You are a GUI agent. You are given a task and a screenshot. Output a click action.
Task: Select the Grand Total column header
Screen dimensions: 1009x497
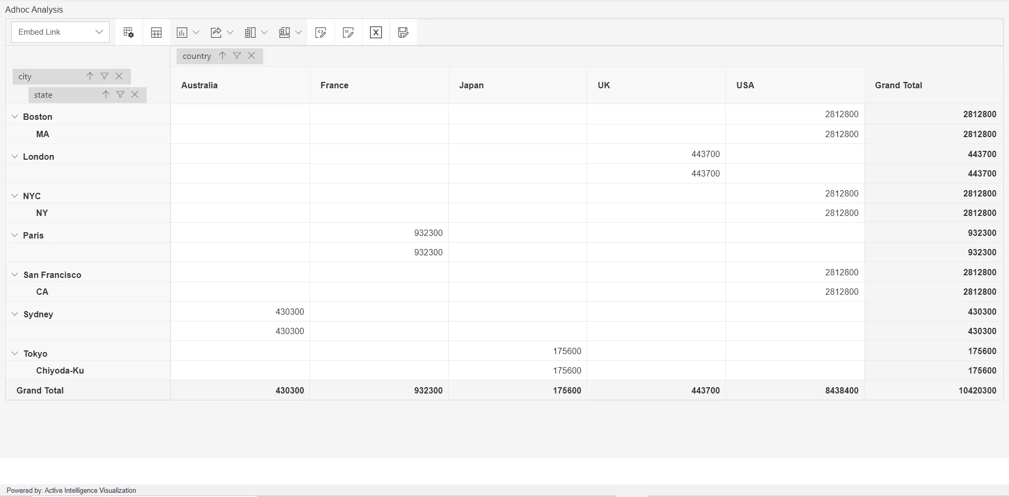[x=934, y=85]
